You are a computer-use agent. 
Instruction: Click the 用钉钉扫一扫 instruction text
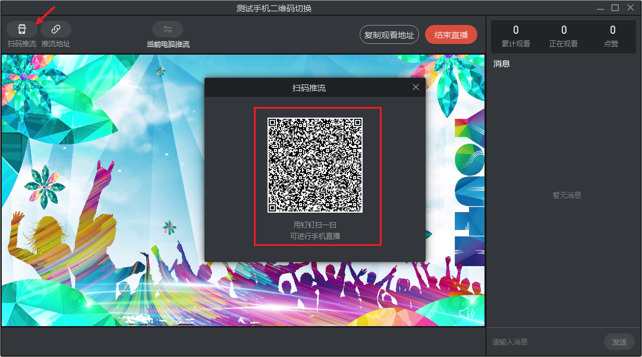315,225
